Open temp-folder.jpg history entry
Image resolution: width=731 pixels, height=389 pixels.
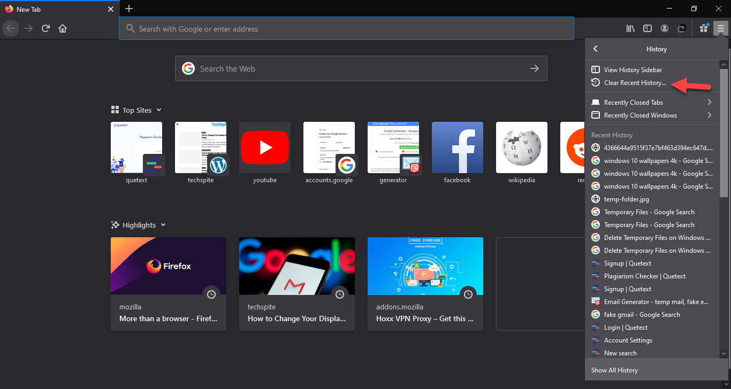coord(626,199)
